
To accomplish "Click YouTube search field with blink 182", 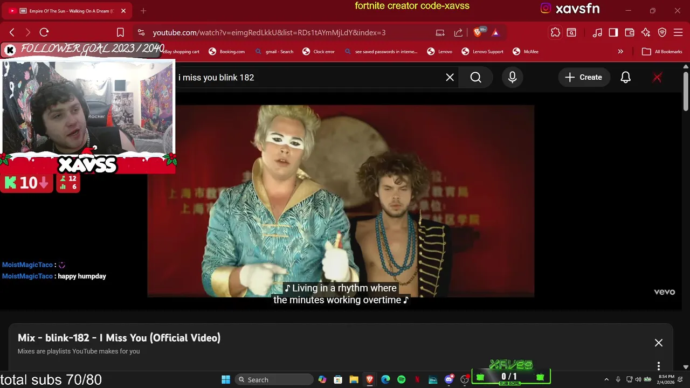I will [x=307, y=78].
